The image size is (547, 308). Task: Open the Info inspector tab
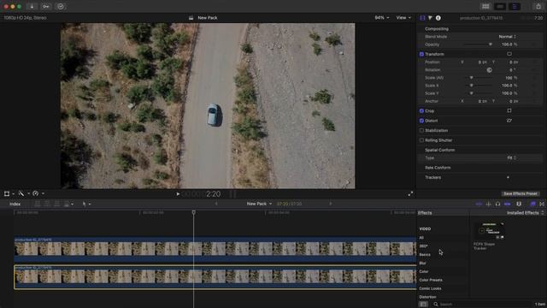pos(438,18)
